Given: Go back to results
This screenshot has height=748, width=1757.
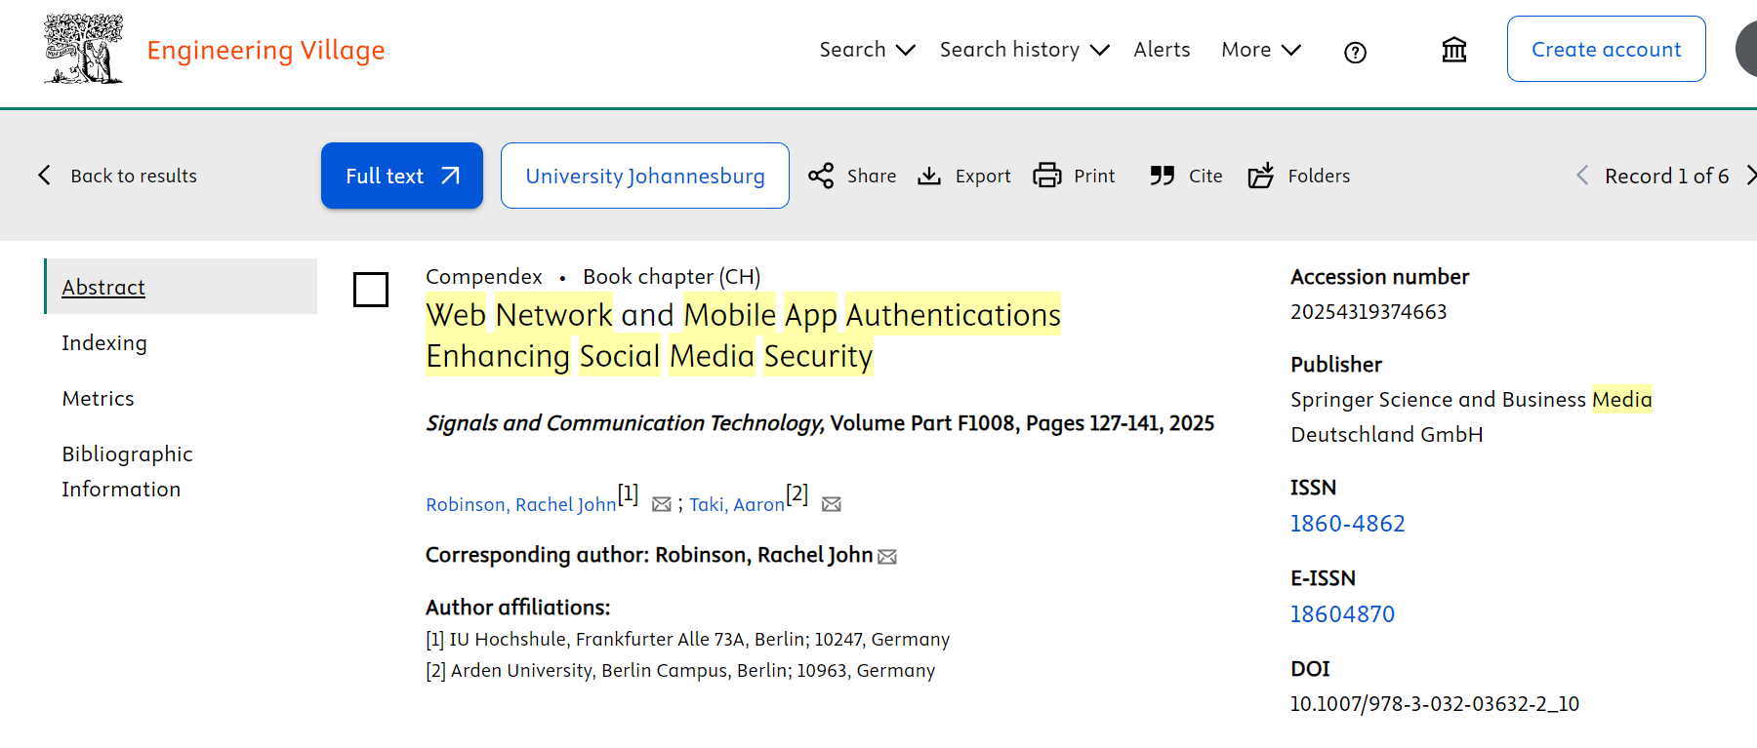Looking at the screenshot, I should point(118,176).
